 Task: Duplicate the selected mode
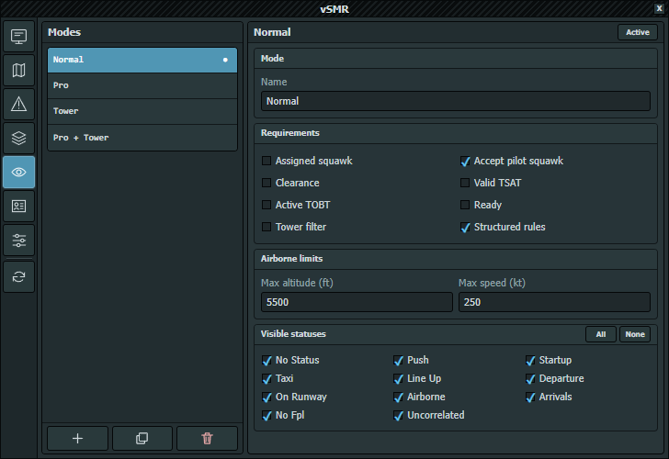pyautogui.click(x=142, y=438)
